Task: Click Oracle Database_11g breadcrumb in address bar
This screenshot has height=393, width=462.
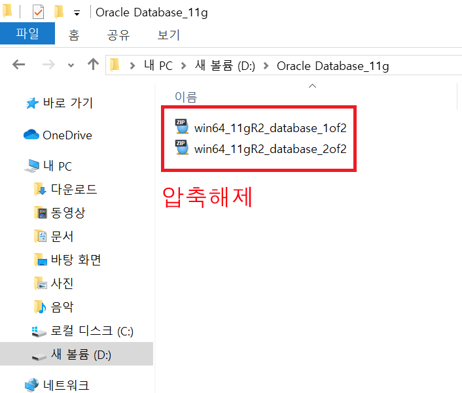Action: 332,66
